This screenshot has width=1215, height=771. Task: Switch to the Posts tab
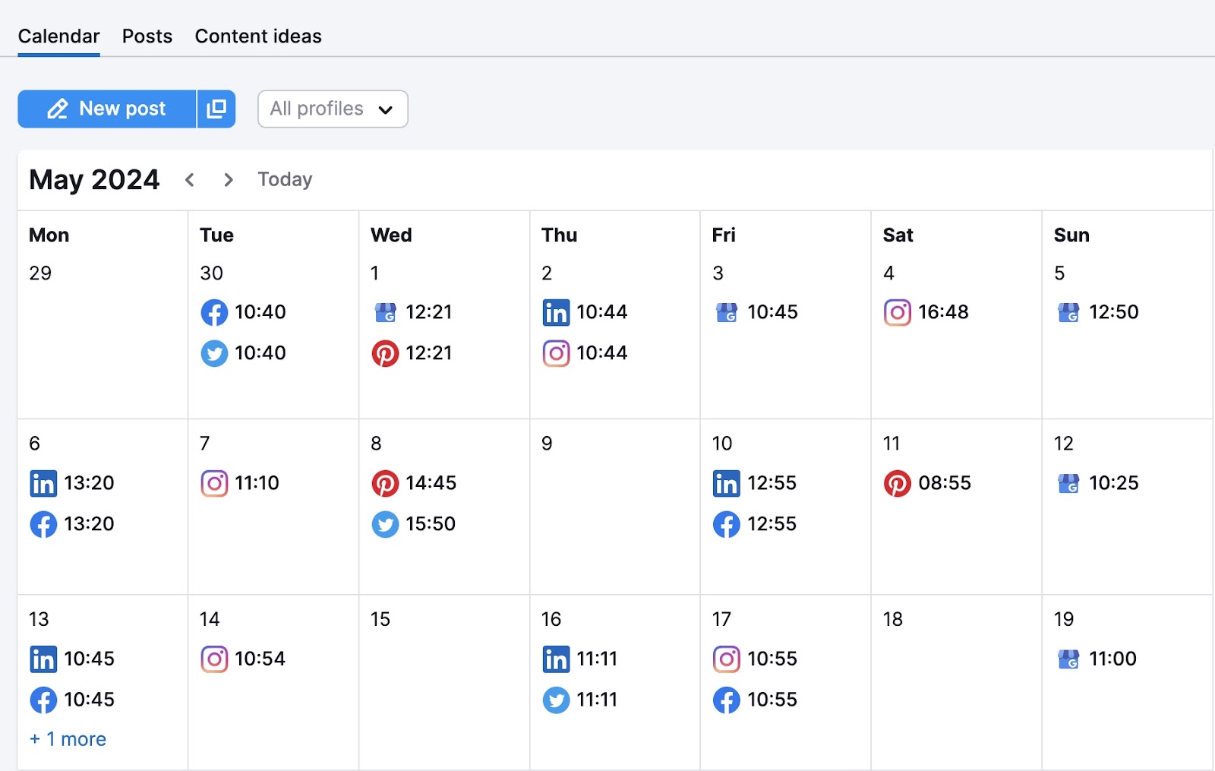tap(147, 36)
